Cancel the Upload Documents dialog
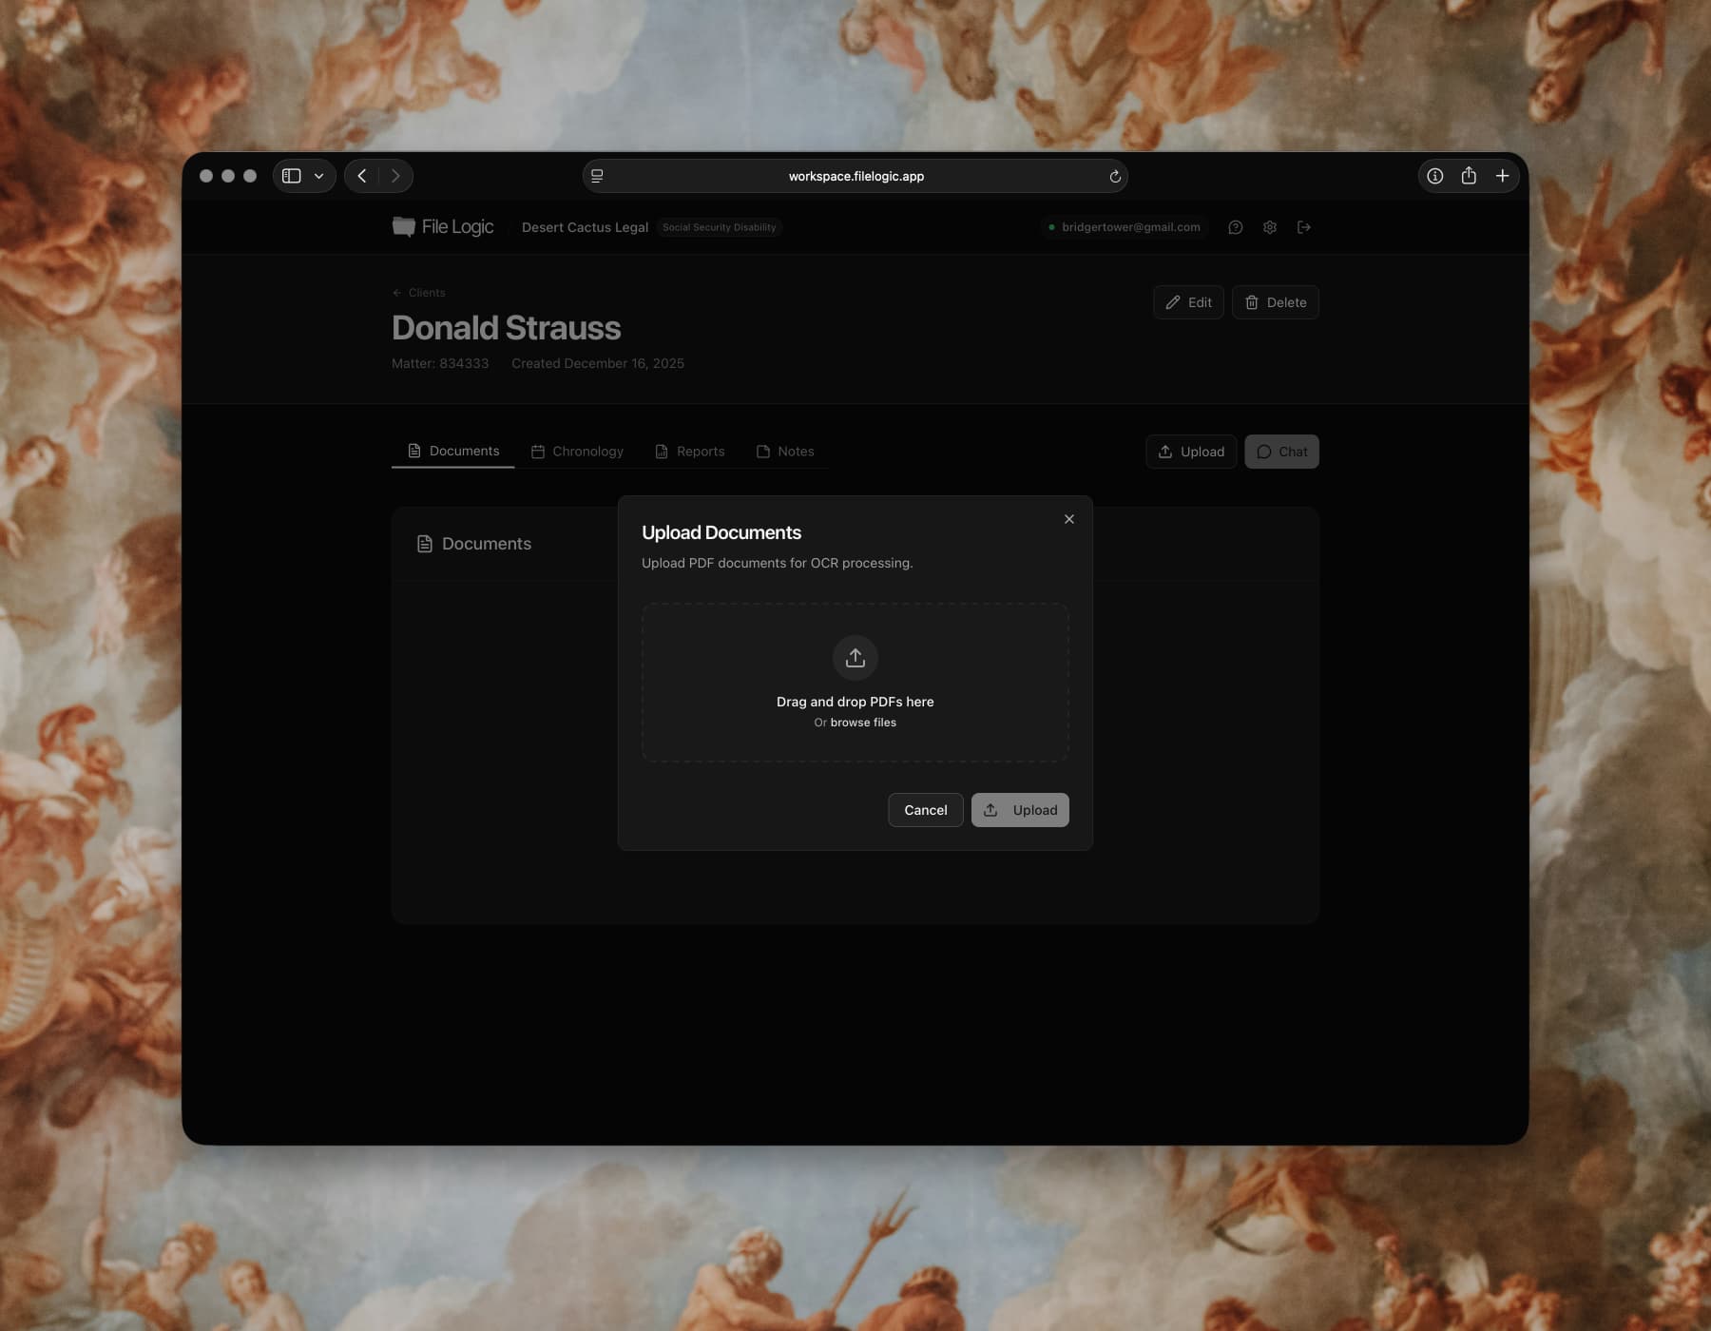 (x=924, y=810)
